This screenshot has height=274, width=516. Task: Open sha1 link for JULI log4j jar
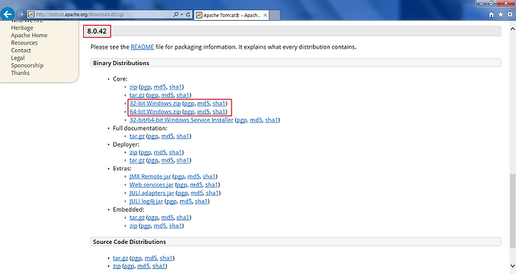point(201,202)
